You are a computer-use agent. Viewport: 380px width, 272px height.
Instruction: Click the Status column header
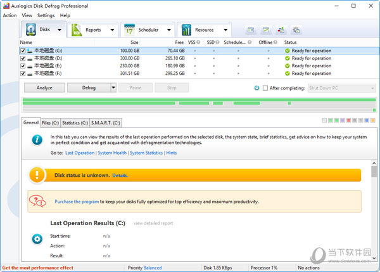pyautogui.click(x=290, y=42)
